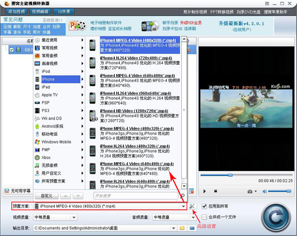Viewport: 297px width, 236px height.
Task: Open the Android系统 category
Action: [59, 126]
